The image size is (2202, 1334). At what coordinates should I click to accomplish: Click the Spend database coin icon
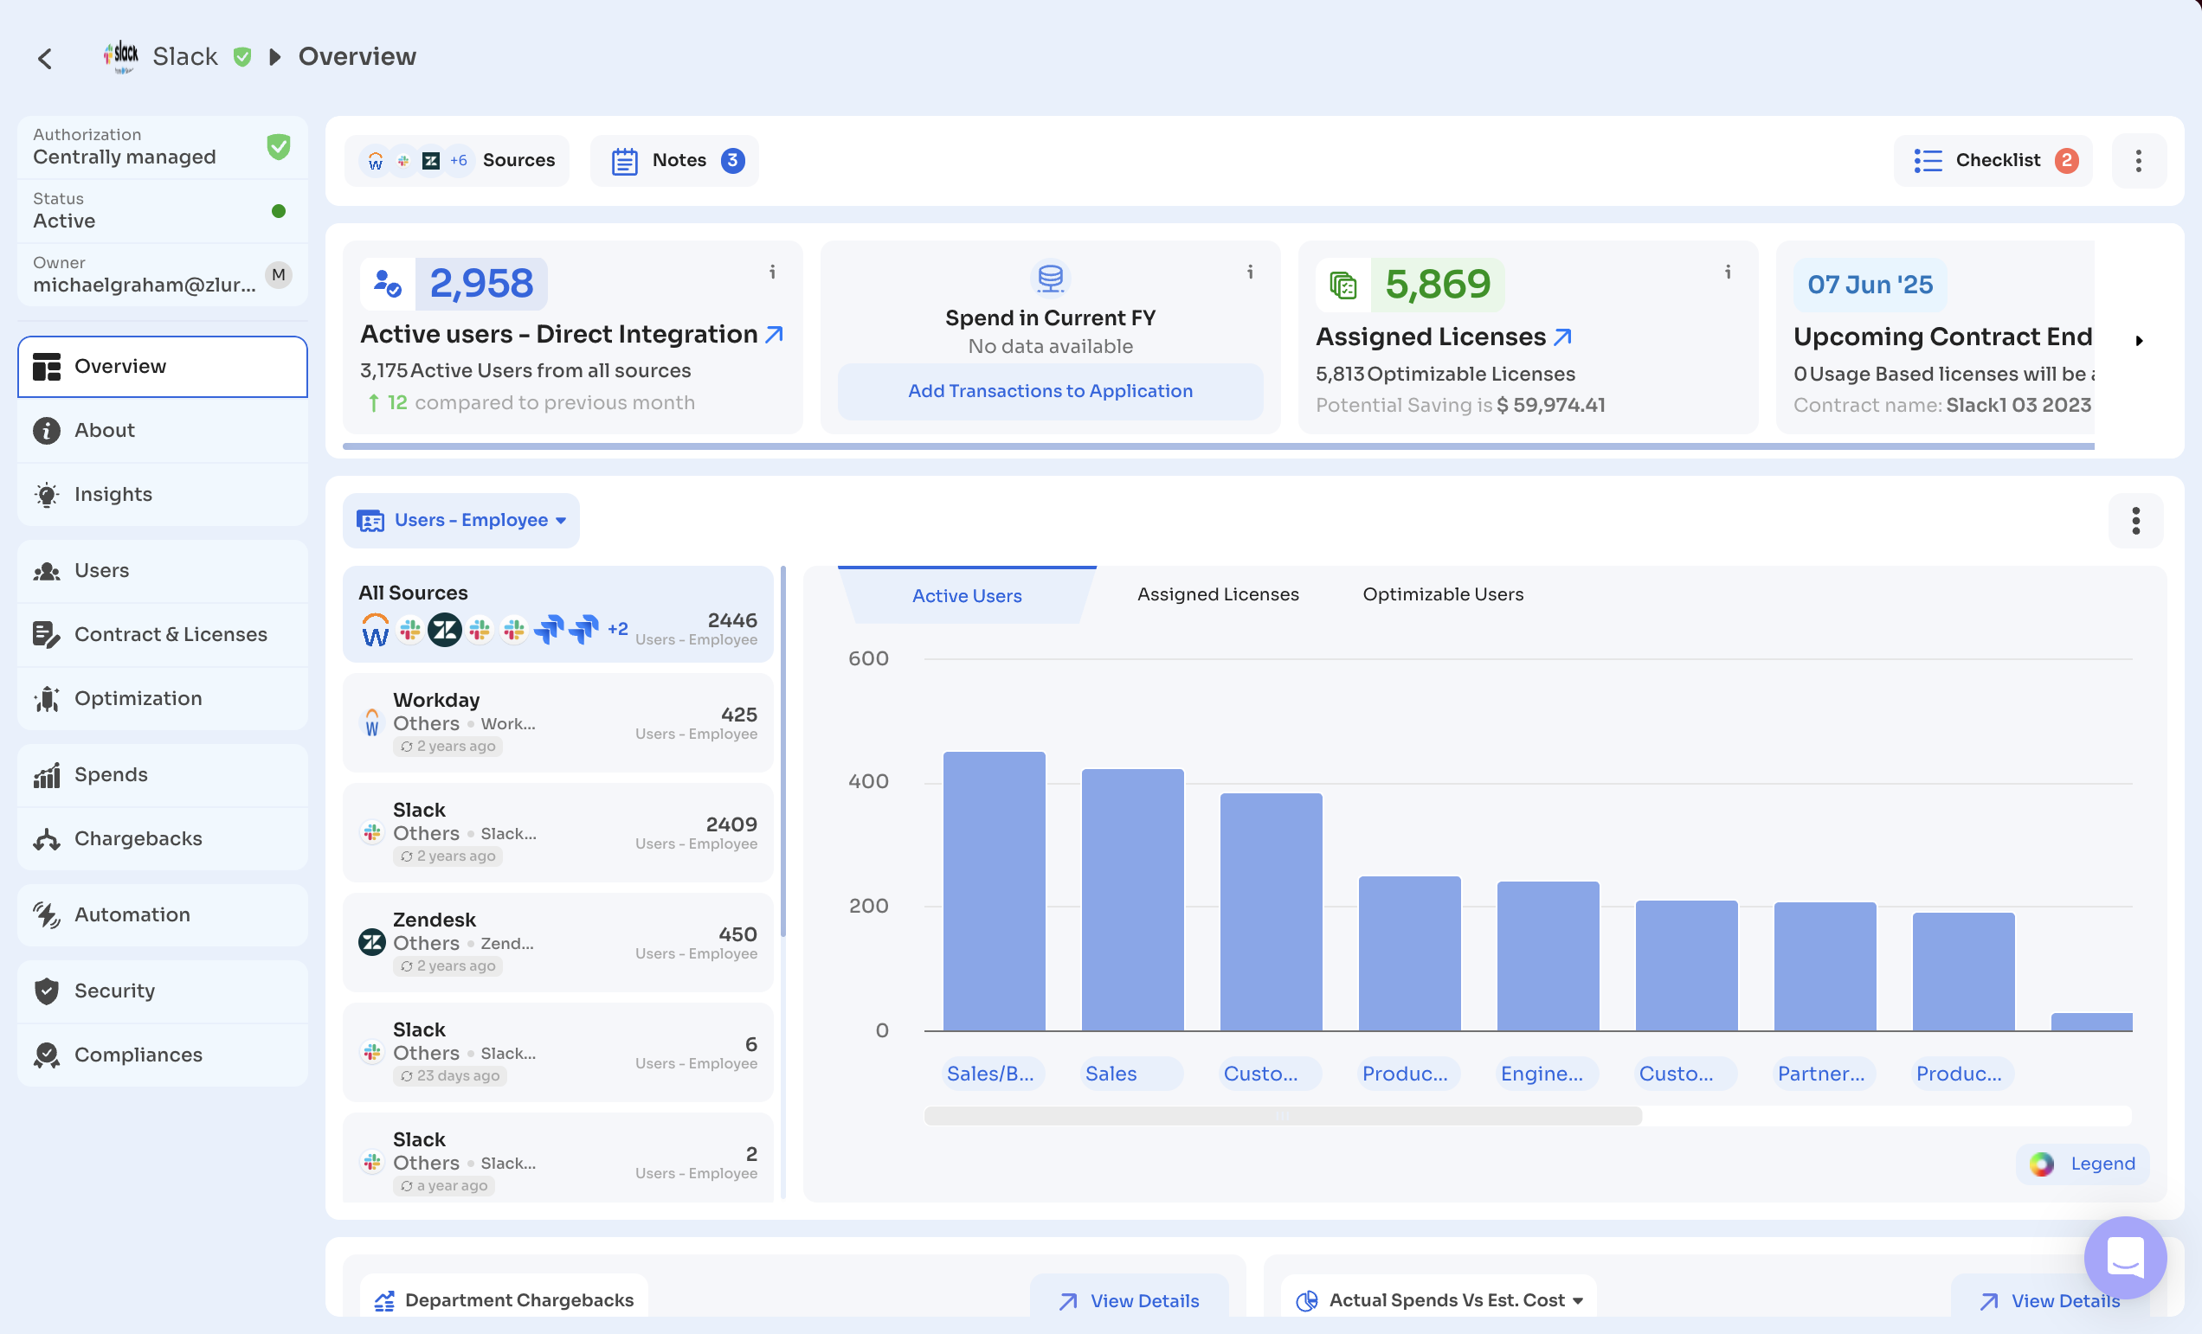pos(1051,278)
